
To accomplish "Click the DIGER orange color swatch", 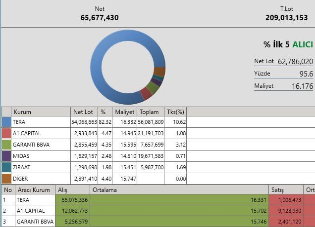I will [x=6, y=179].
